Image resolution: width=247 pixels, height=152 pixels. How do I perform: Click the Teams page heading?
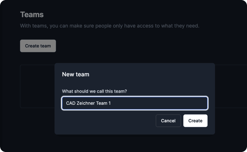coord(32,15)
